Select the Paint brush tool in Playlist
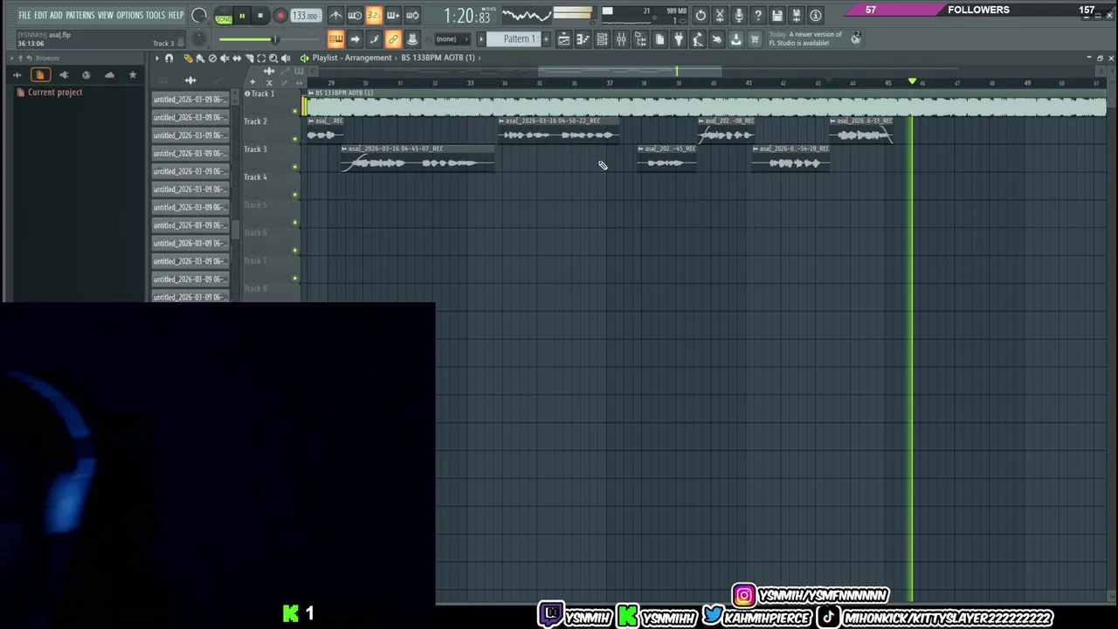1118x629 pixels. 200,58
